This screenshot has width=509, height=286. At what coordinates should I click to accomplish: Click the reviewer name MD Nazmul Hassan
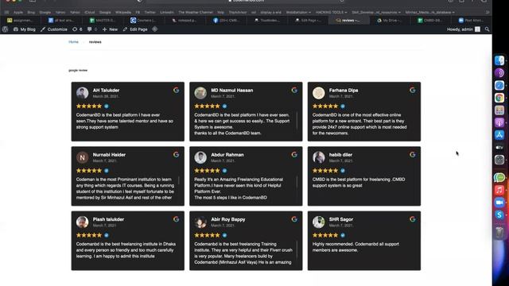coord(231,90)
